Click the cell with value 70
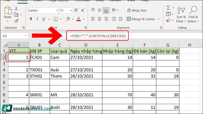This screenshot has height=114, width=203. [117, 95]
